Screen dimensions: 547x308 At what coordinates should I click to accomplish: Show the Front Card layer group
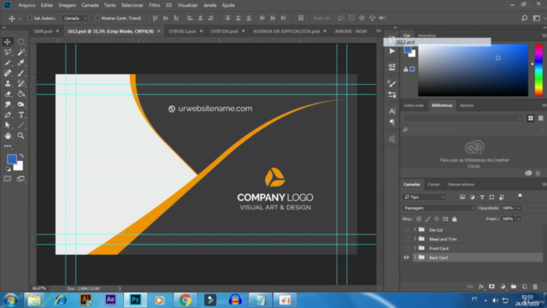pos(406,248)
